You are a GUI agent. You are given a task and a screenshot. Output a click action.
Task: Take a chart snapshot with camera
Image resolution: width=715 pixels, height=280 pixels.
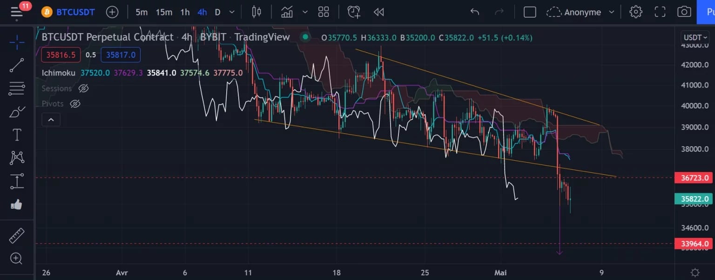click(x=684, y=12)
